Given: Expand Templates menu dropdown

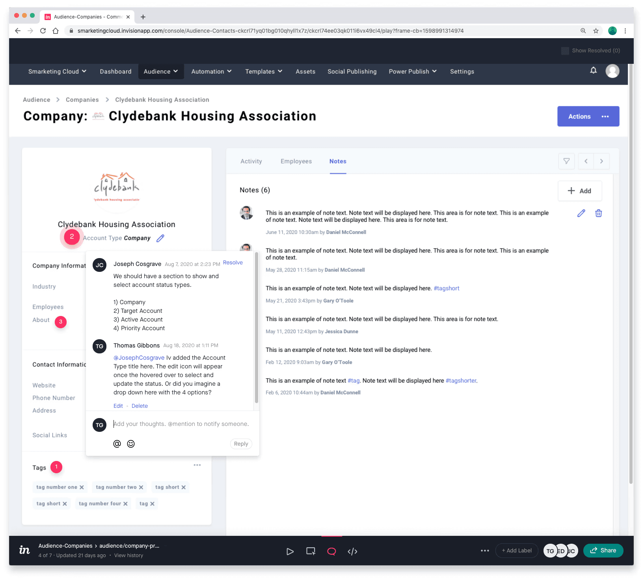Looking at the screenshot, I should point(264,72).
